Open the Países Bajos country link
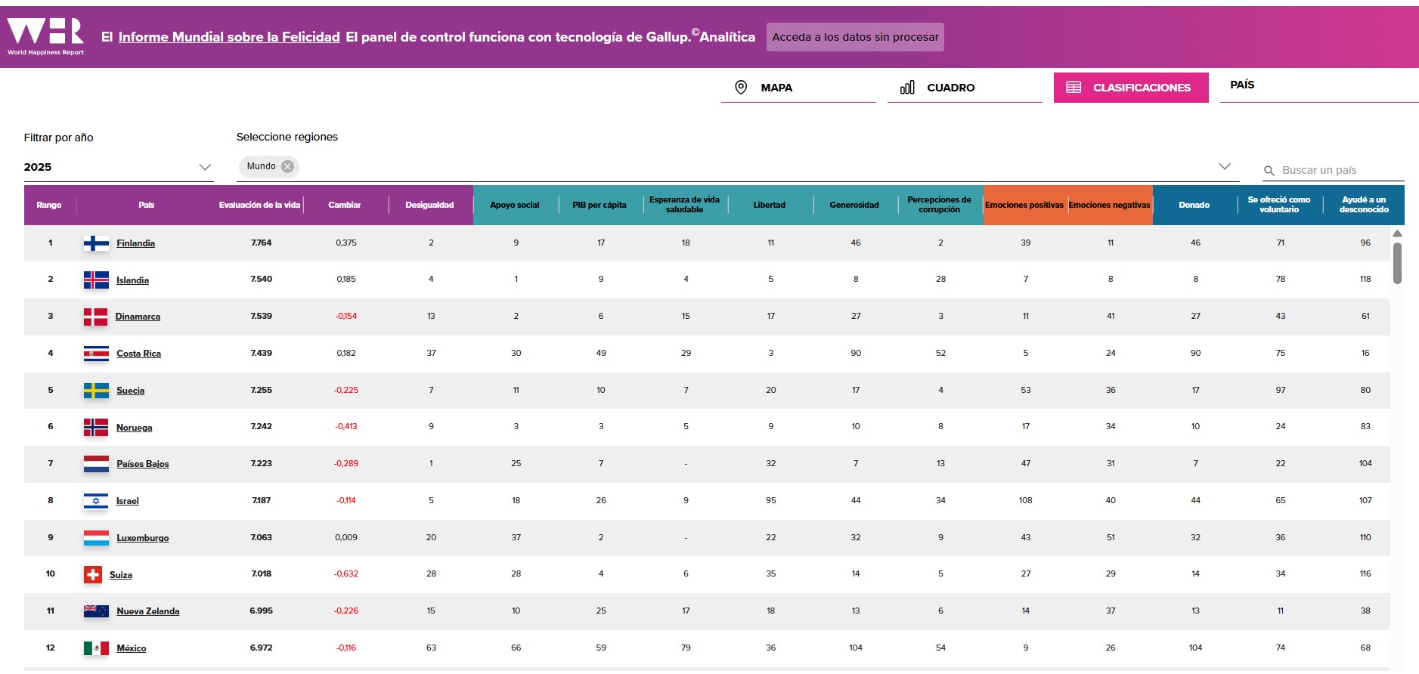The height and width of the screenshot is (674, 1419). [142, 464]
